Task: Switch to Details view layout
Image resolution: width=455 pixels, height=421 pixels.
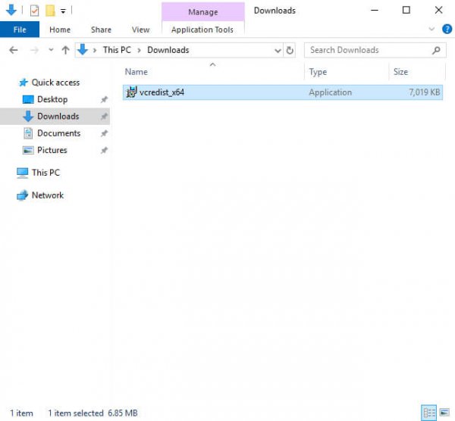Action: [429, 413]
